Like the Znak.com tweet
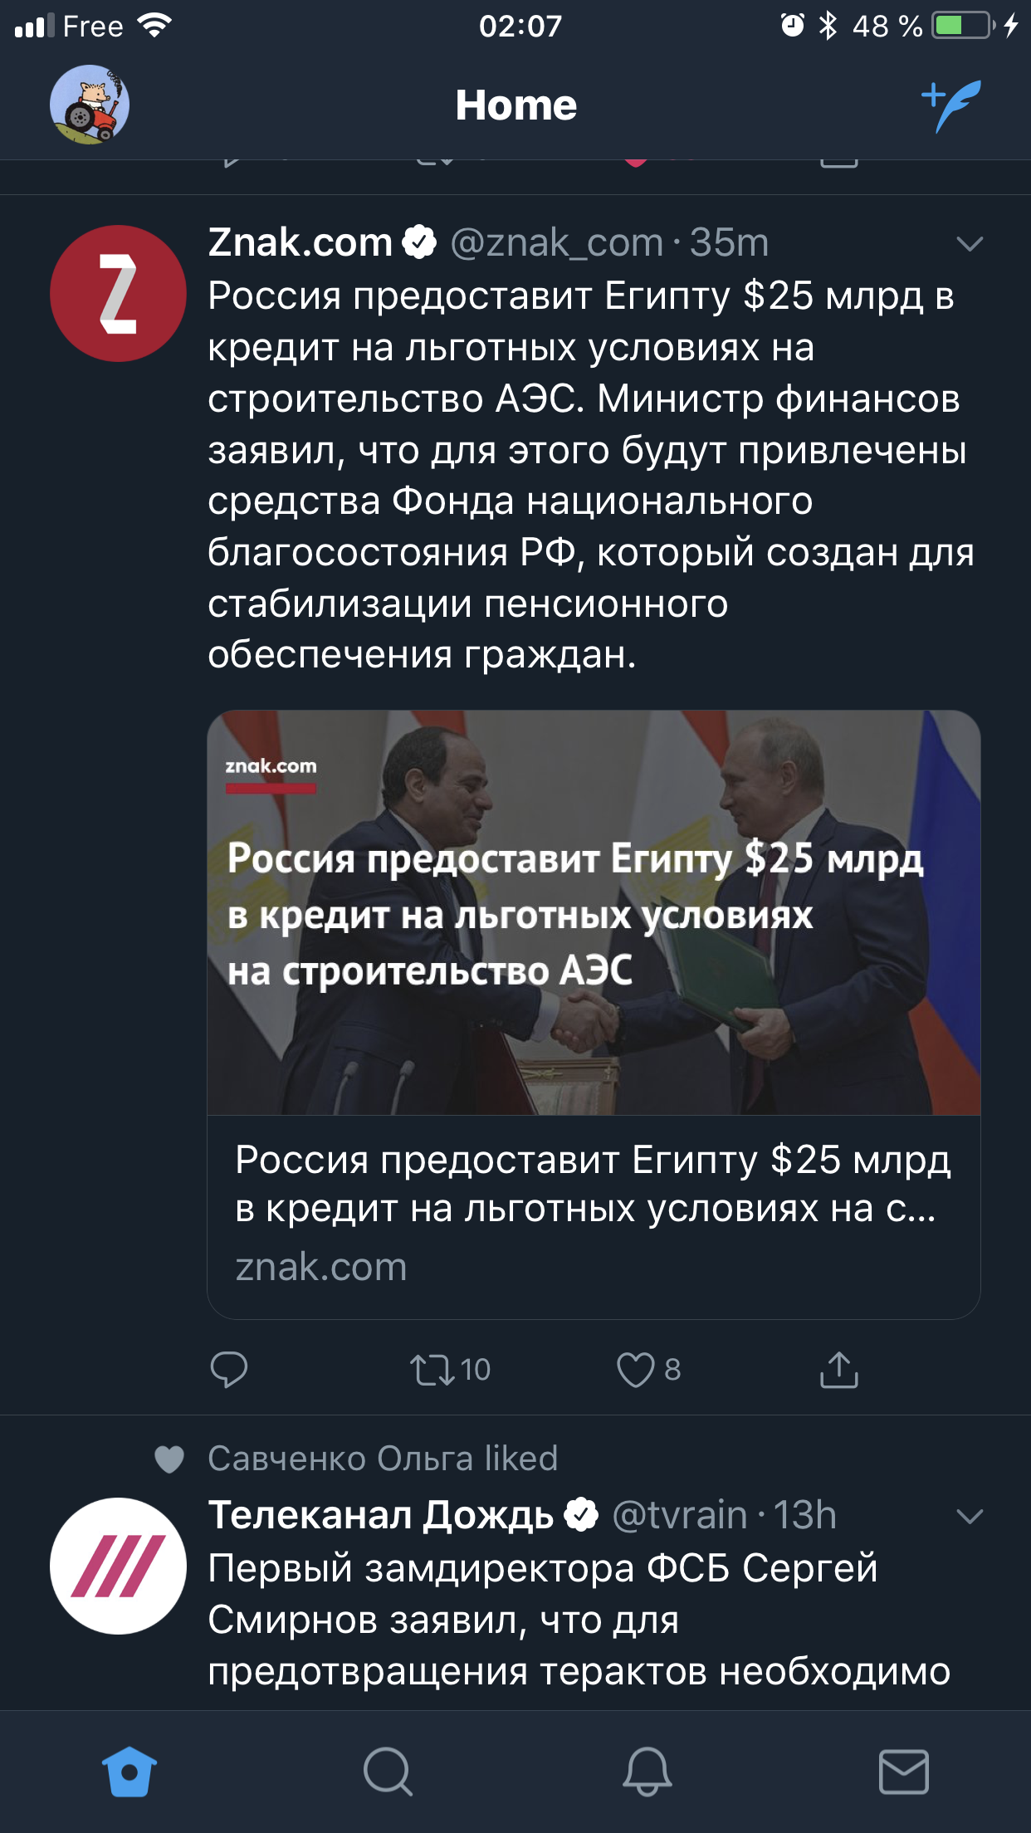Image resolution: width=1031 pixels, height=1833 pixels. 636,1369
